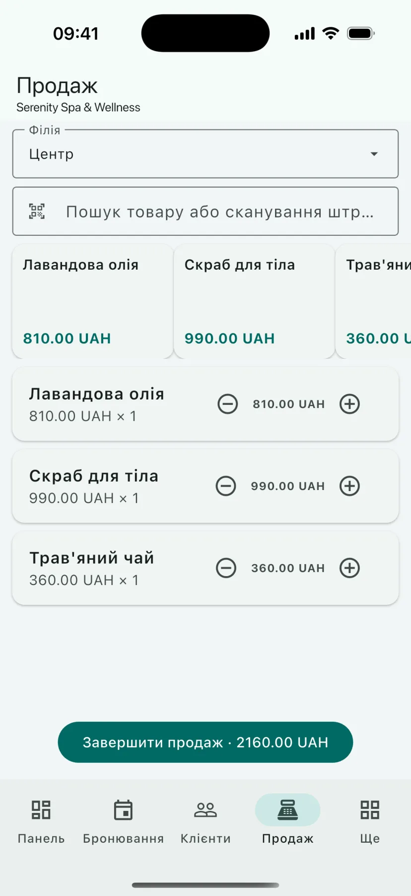Add Лавандова олія product card 810.00 UAH
Image resolution: width=411 pixels, height=896 pixels.
click(93, 301)
